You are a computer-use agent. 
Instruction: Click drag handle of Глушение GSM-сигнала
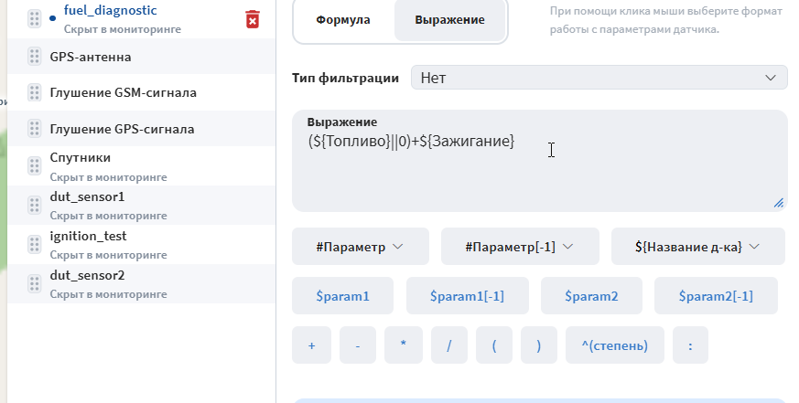pyautogui.click(x=34, y=92)
